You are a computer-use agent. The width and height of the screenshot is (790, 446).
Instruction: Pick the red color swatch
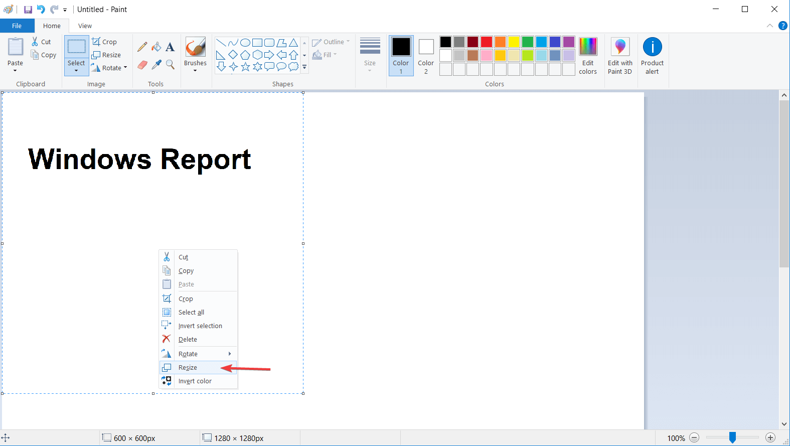[487, 42]
